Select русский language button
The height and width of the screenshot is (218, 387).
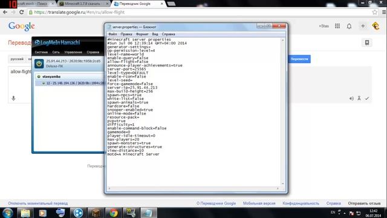point(17,59)
